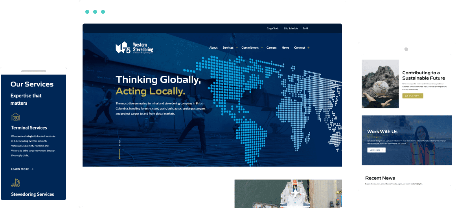Click the gold Our Commitment button

point(412,96)
